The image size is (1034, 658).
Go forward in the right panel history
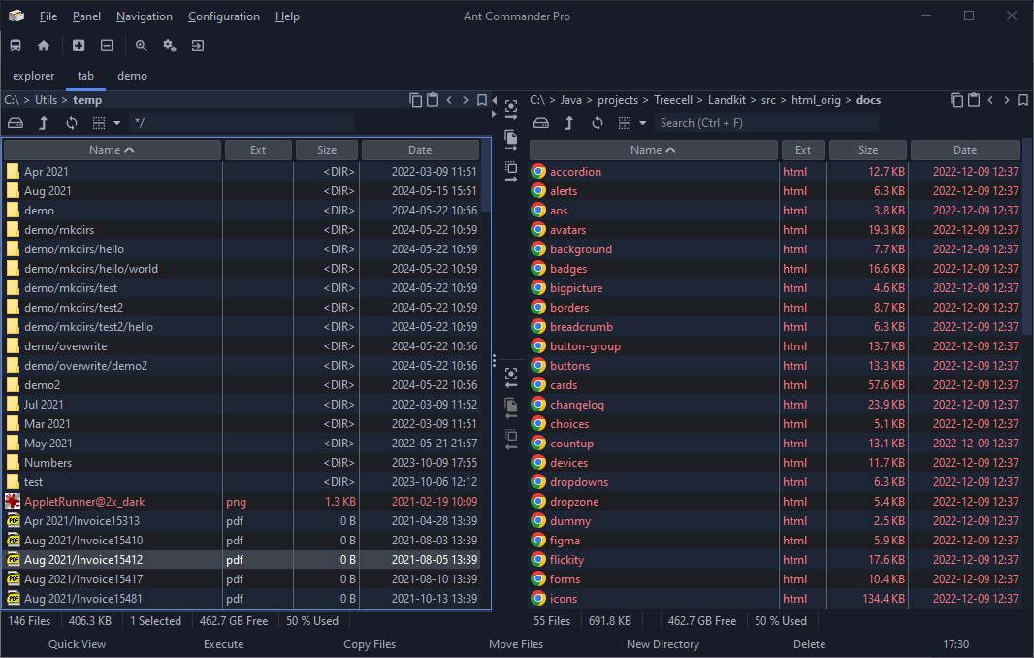[1007, 100]
